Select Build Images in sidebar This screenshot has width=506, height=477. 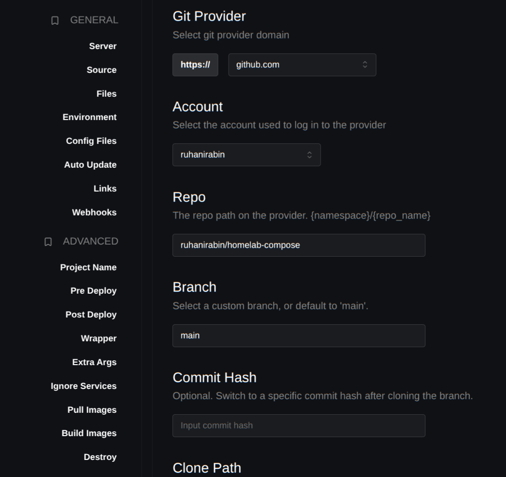tap(89, 433)
